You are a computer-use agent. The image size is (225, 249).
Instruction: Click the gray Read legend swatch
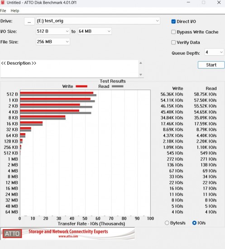pyautogui.click(x=118, y=86)
